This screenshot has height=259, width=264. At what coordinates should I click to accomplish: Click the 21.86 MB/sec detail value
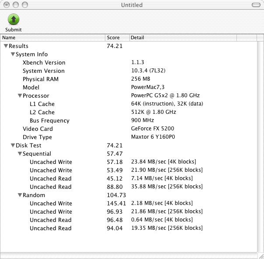167,211
